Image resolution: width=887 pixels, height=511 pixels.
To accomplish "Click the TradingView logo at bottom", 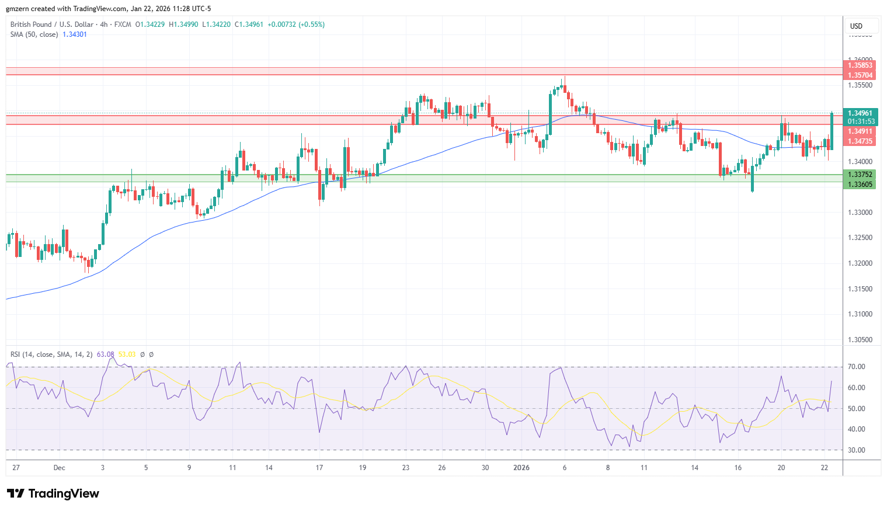I will (53, 493).
